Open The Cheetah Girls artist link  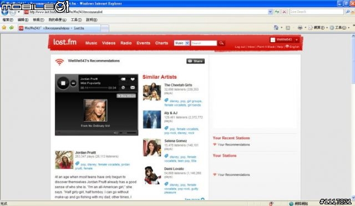tap(178, 85)
